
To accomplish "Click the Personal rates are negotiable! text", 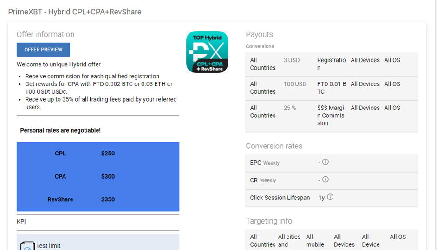I will point(60,131).
